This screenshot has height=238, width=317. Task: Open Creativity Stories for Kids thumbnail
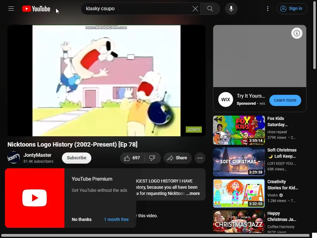coord(239,193)
